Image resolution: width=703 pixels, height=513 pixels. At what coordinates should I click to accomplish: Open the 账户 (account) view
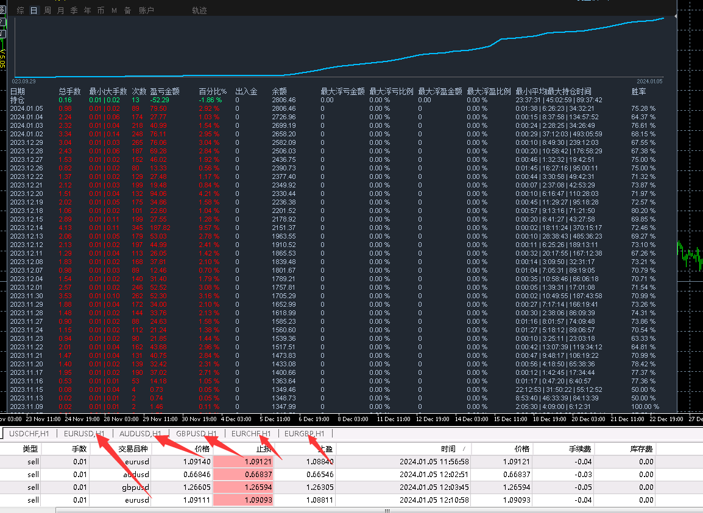(146, 10)
